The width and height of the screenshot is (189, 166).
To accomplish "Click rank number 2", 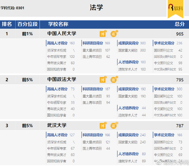I will tap(7, 80).
